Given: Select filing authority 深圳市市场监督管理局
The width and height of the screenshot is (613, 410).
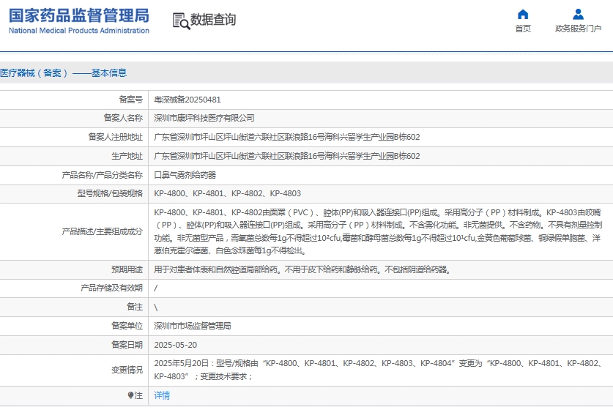Looking at the screenshot, I should coord(193,326).
